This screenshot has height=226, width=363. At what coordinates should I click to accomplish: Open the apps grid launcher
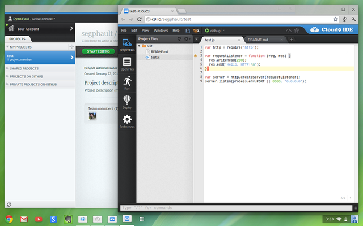(x=142, y=219)
